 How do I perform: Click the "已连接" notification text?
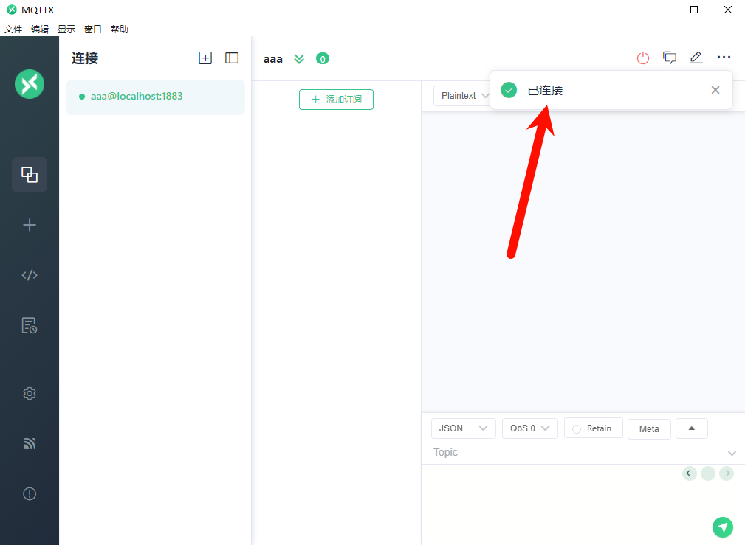(x=545, y=90)
